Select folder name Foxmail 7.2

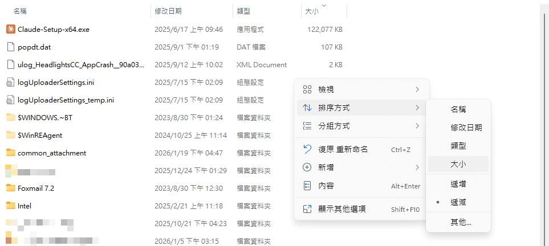pyautogui.click(x=36, y=188)
